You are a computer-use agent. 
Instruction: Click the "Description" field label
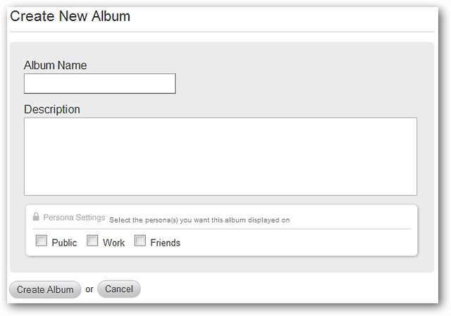coord(52,110)
